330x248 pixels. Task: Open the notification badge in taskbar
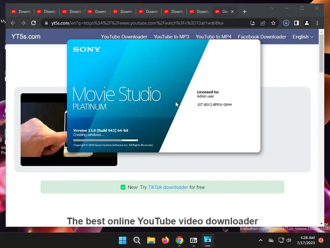click(321, 240)
